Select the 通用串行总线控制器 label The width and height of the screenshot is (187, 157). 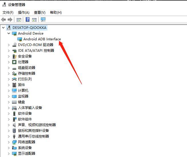pyautogui.click(x=33, y=136)
